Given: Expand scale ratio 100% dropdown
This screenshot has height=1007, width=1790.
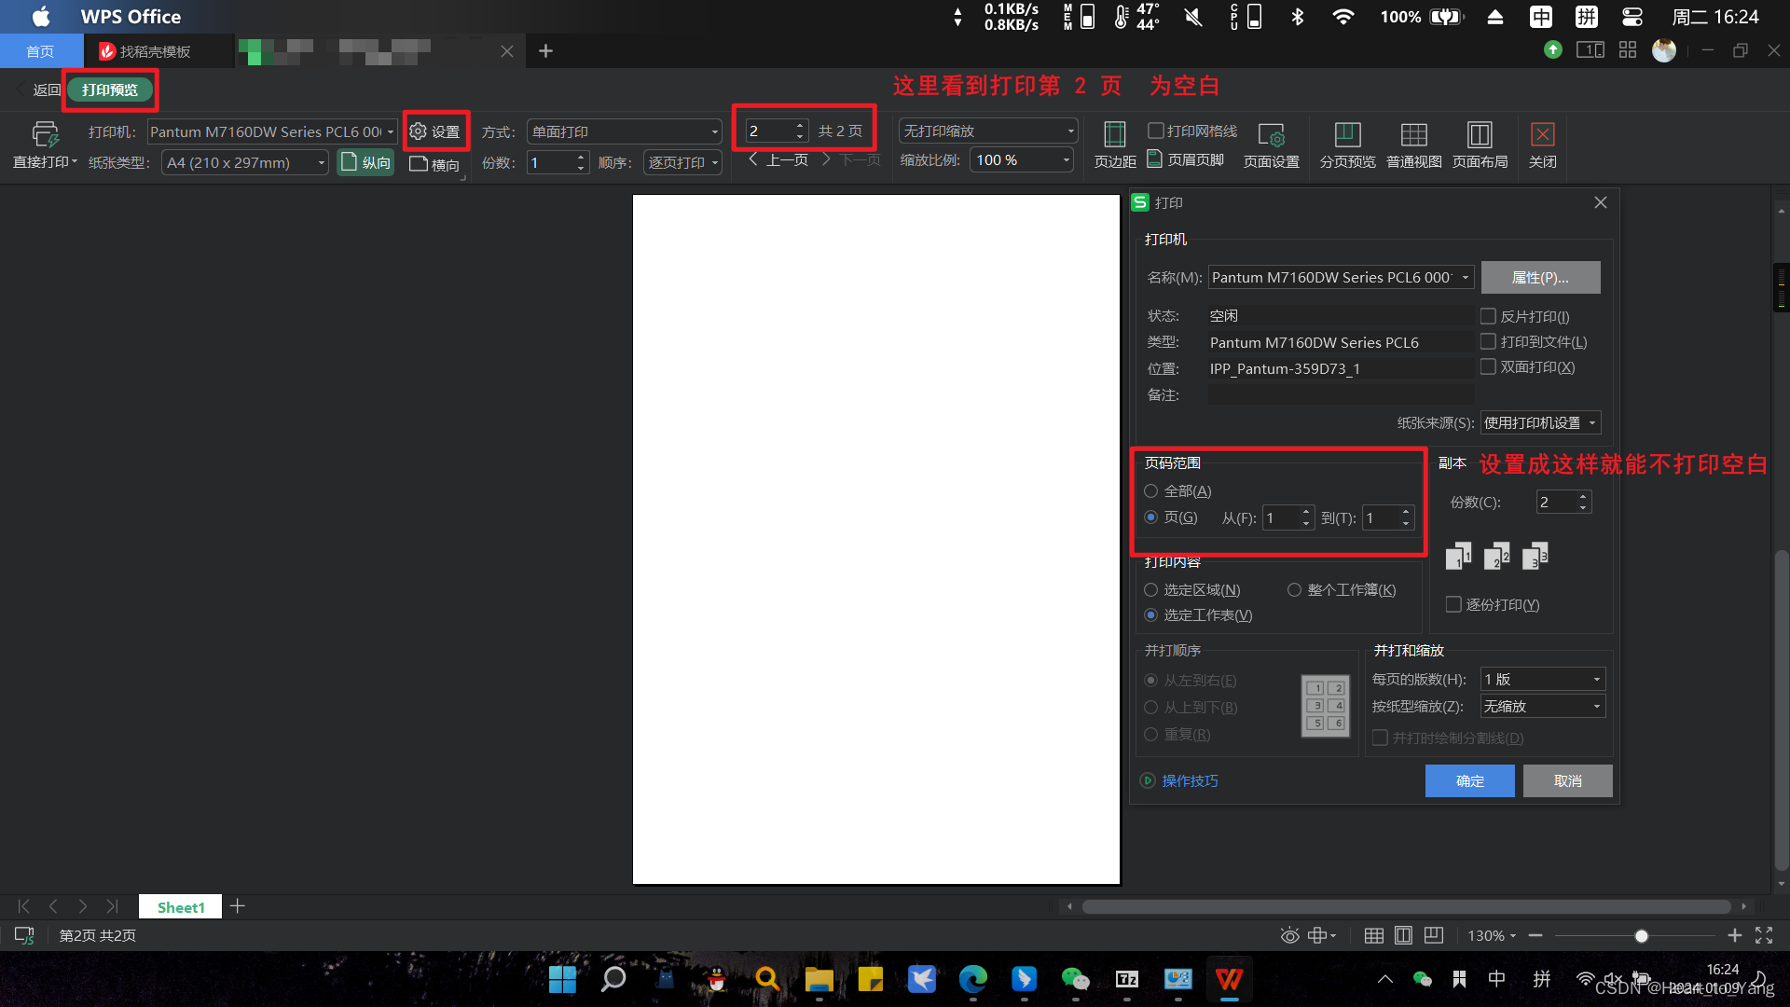Looking at the screenshot, I should tap(1066, 160).
